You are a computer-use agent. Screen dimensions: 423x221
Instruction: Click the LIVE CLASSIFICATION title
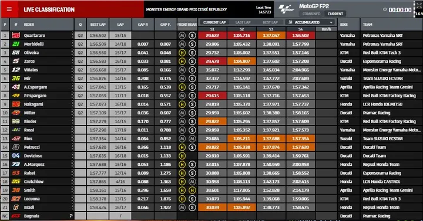[49, 10]
